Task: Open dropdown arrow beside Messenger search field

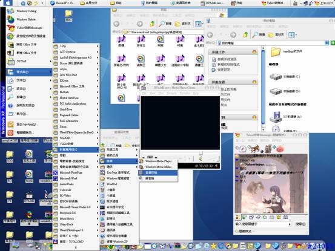Action: [x=290, y=224]
